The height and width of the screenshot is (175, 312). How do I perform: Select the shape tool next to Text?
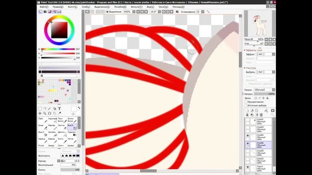pos(55,108)
